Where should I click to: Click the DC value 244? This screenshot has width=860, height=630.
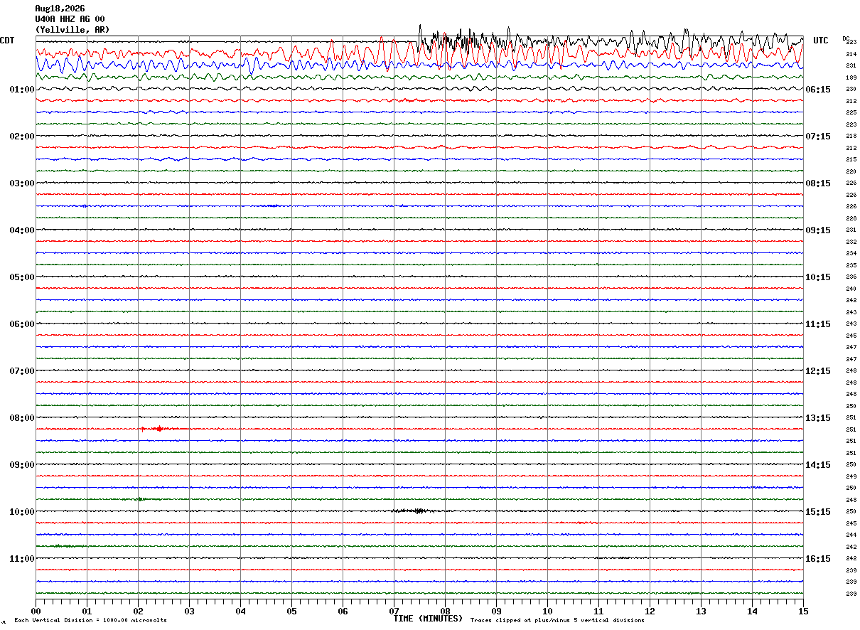[851, 535]
